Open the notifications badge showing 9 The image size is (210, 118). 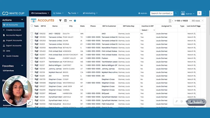(x=199, y=13)
